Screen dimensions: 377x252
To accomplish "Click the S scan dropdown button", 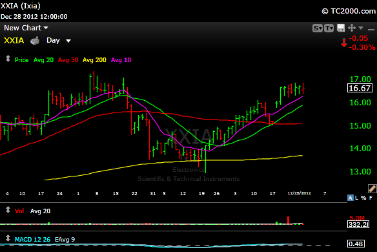I will 318,28.
